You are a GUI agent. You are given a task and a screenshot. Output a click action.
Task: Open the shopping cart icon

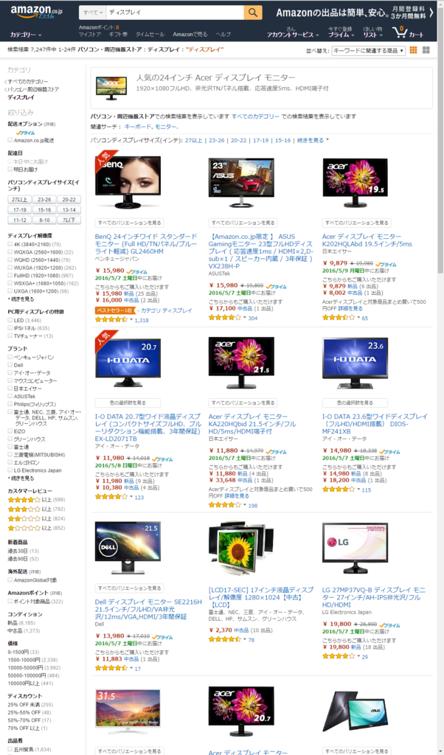click(400, 32)
